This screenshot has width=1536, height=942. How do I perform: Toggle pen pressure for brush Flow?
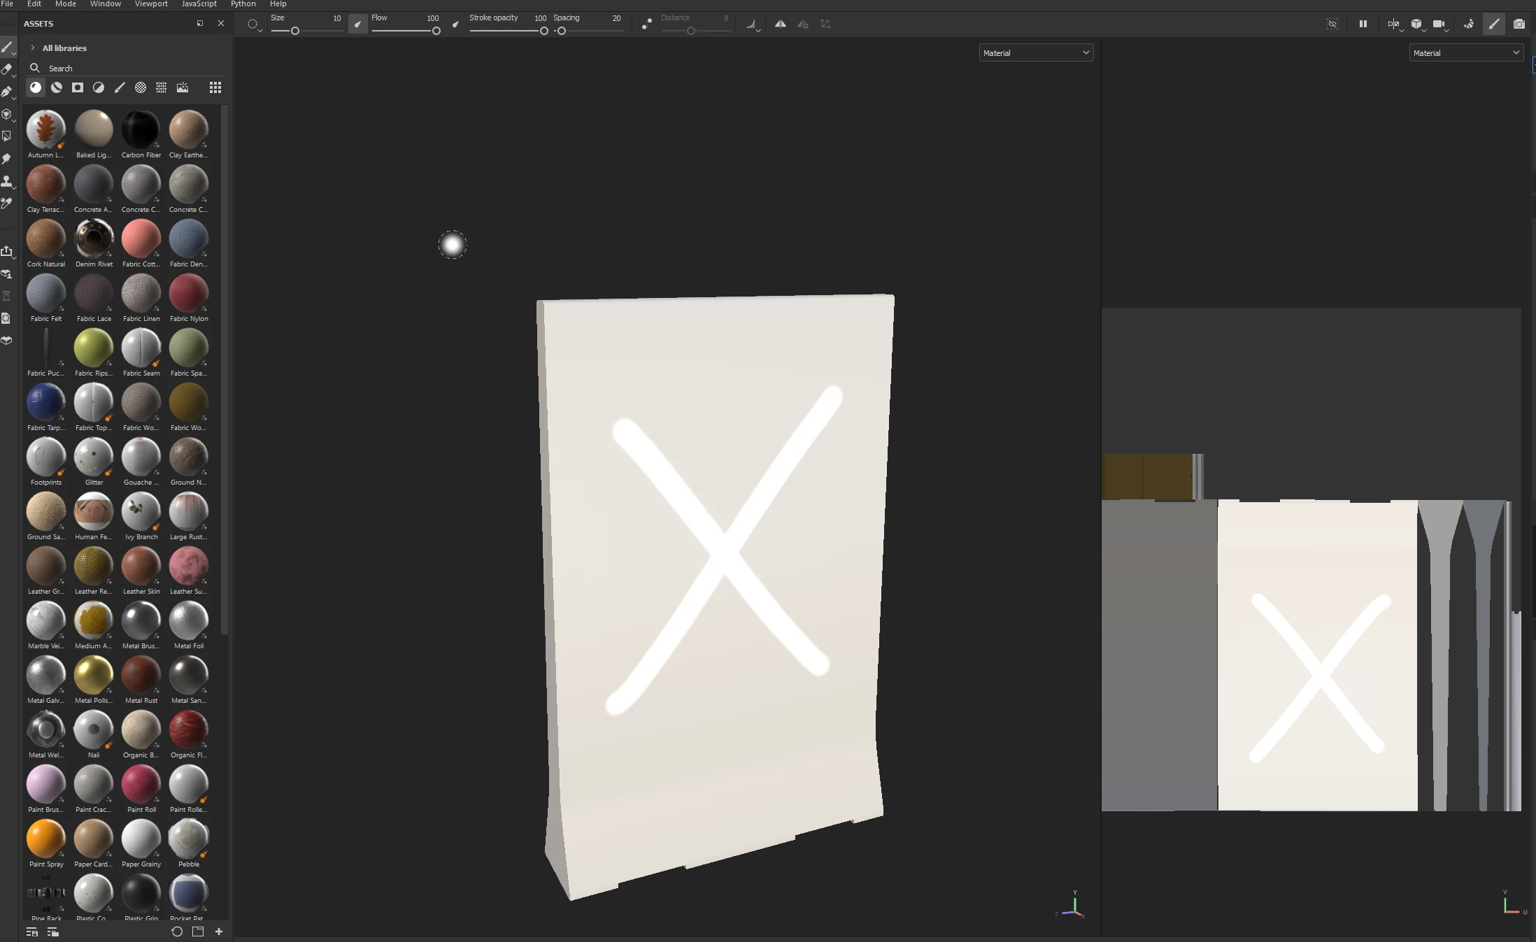tap(456, 24)
